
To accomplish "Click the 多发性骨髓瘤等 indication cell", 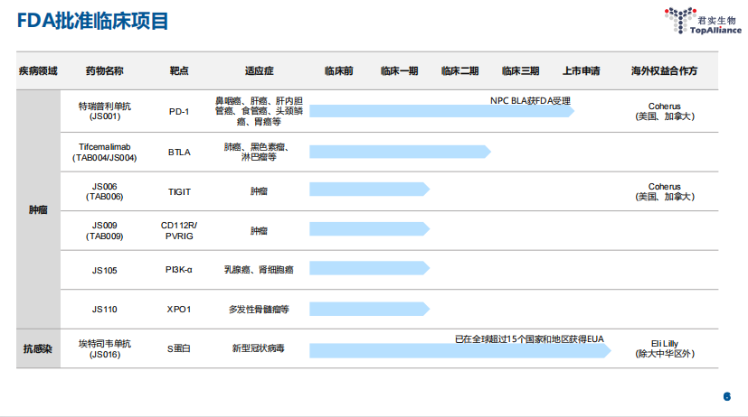I will (259, 309).
